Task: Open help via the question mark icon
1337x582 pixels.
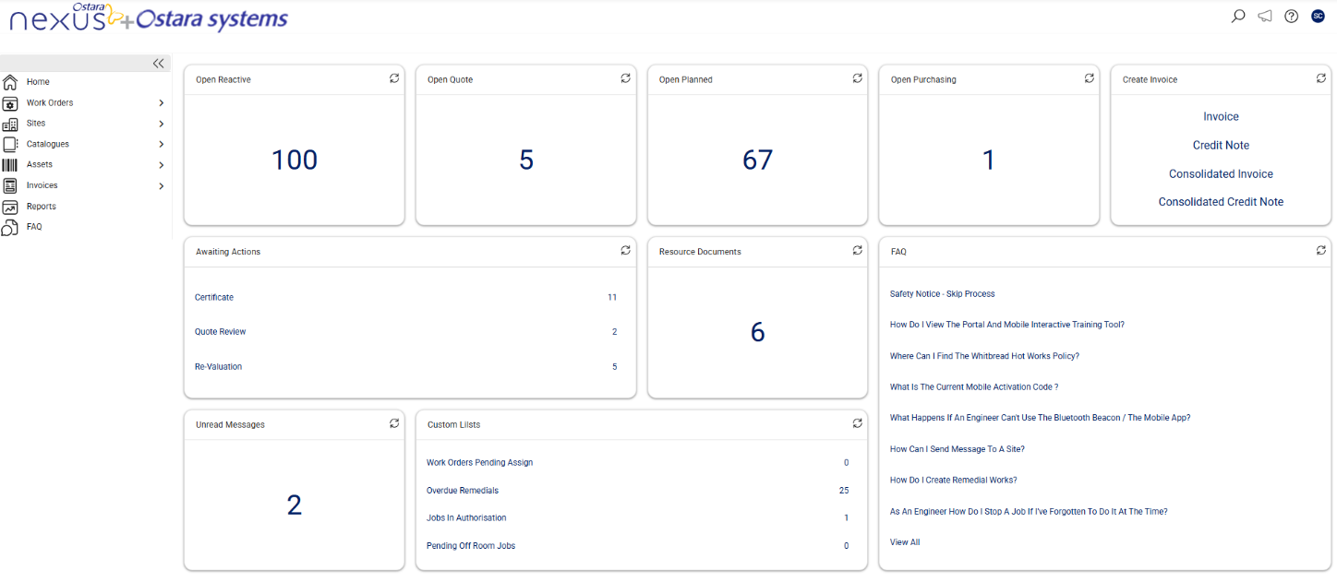Action: [1291, 16]
